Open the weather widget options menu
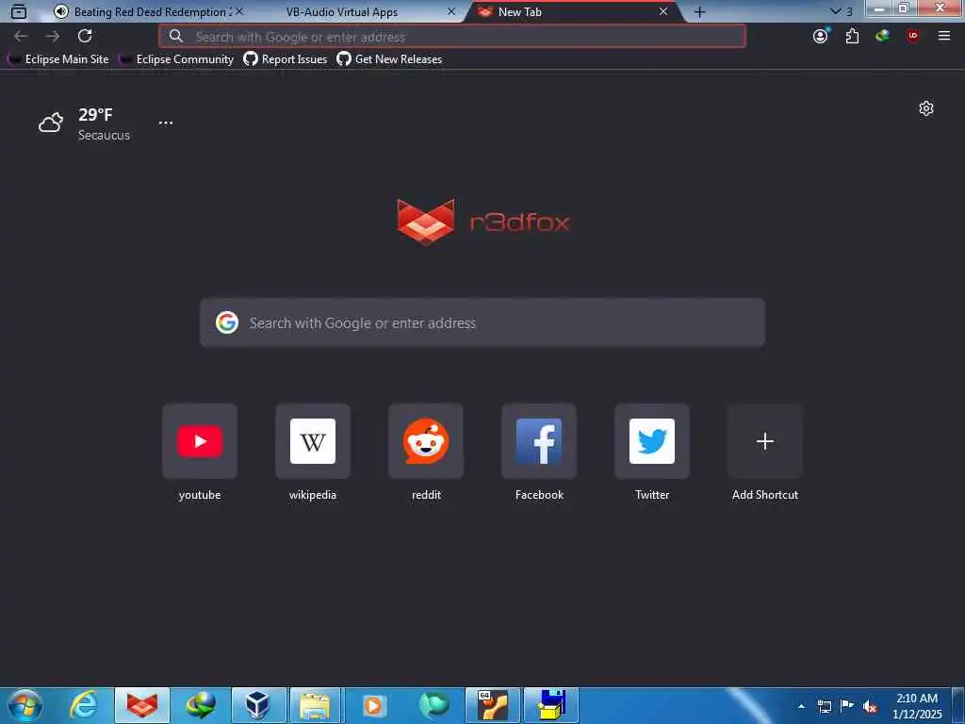 point(166,123)
